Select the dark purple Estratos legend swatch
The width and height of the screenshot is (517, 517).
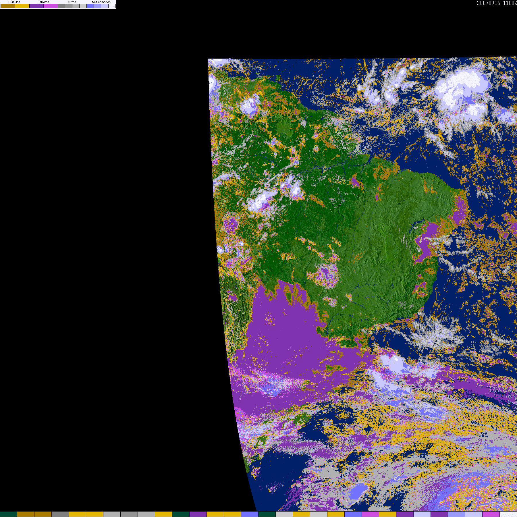pos(36,6)
